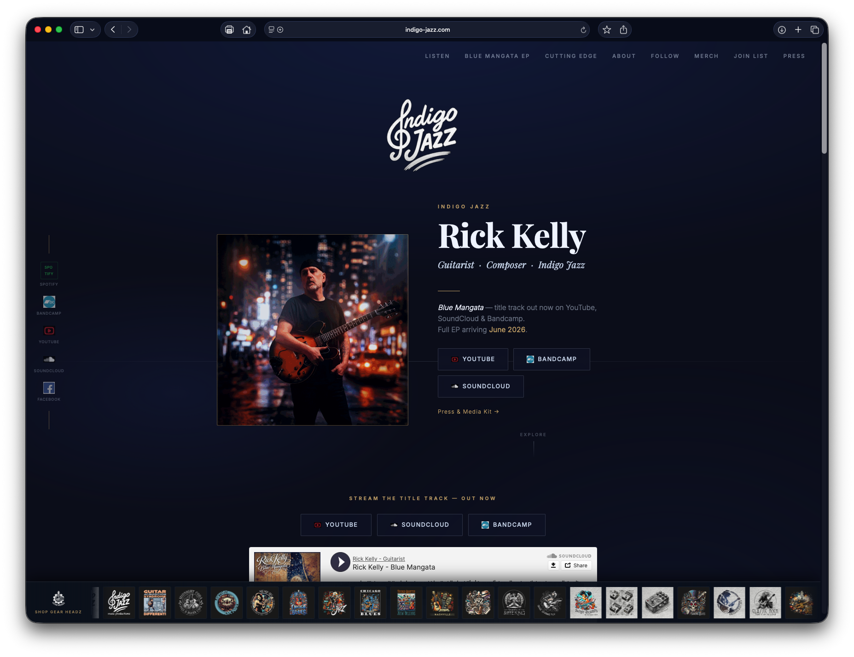
Task: Click the hero YOUTUBE button beside the photo
Action: [x=473, y=359]
